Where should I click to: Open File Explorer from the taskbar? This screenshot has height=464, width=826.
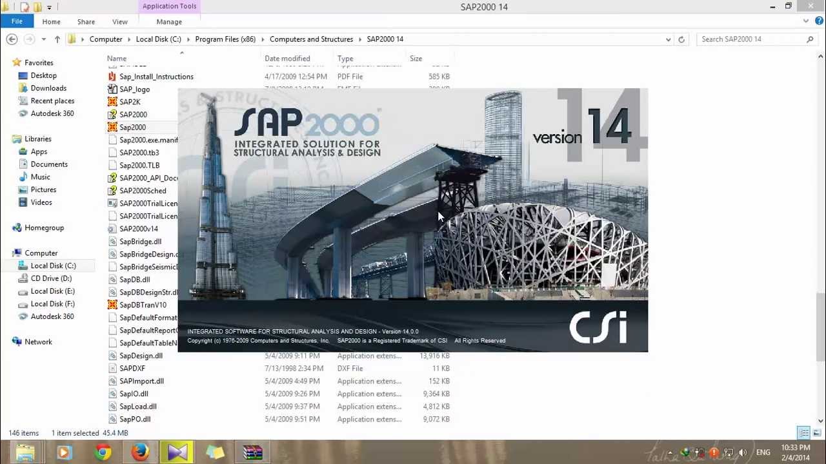coord(26,452)
